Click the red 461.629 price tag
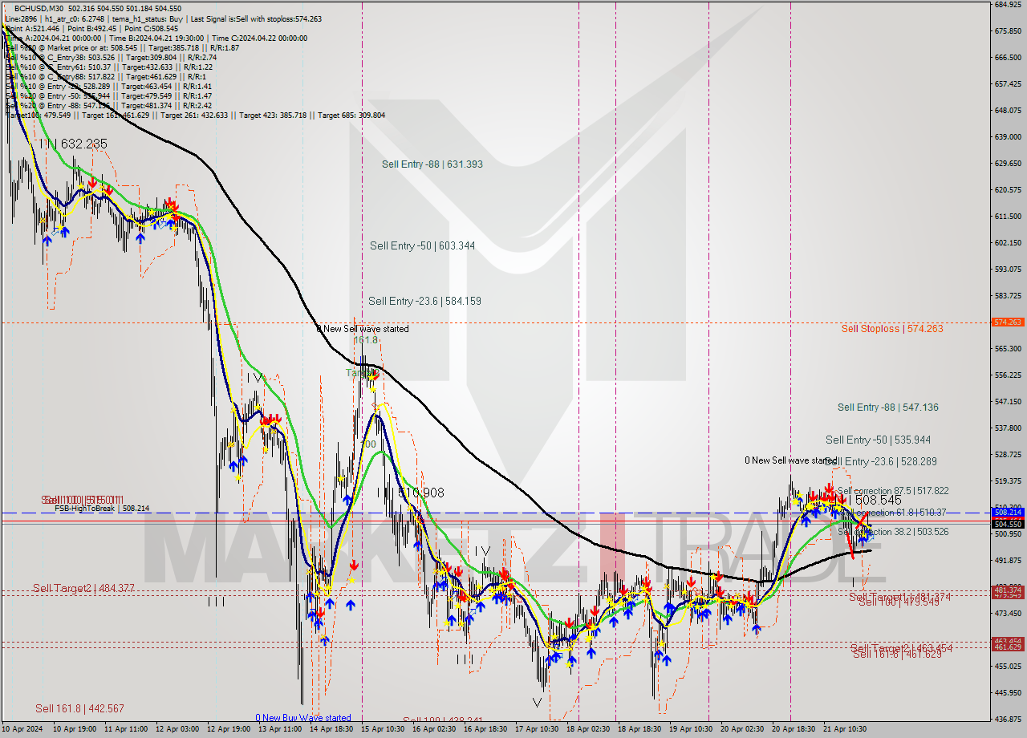This screenshot has height=738, width=1027. click(x=1008, y=647)
